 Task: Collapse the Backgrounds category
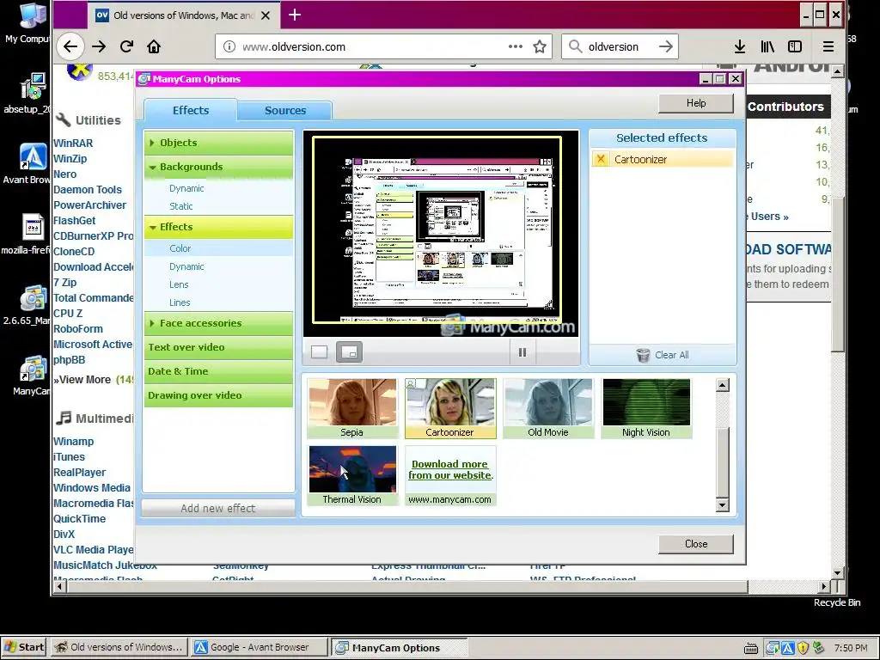point(218,167)
